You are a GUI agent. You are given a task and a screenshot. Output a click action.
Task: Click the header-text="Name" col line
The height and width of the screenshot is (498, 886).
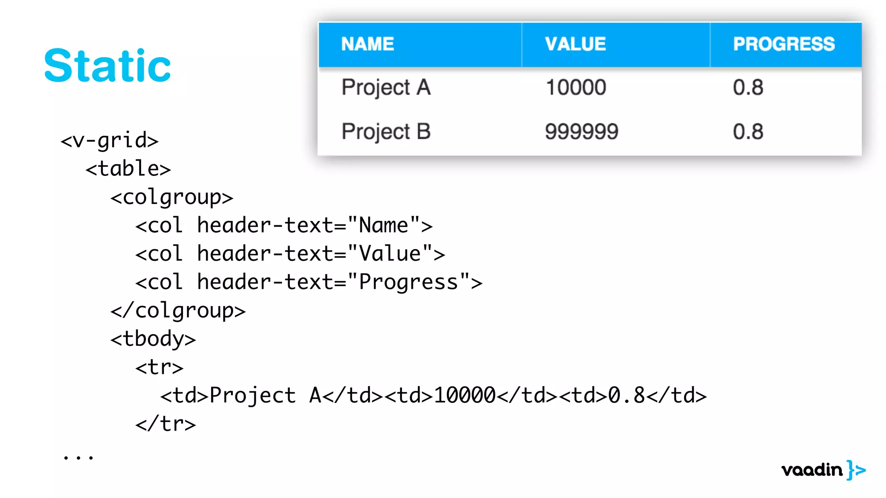pyautogui.click(x=283, y=226)
